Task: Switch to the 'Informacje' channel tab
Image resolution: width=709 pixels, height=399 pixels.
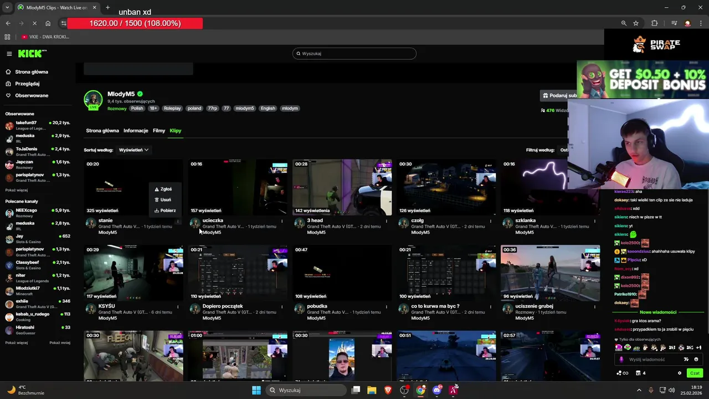Action: [136, 131]
